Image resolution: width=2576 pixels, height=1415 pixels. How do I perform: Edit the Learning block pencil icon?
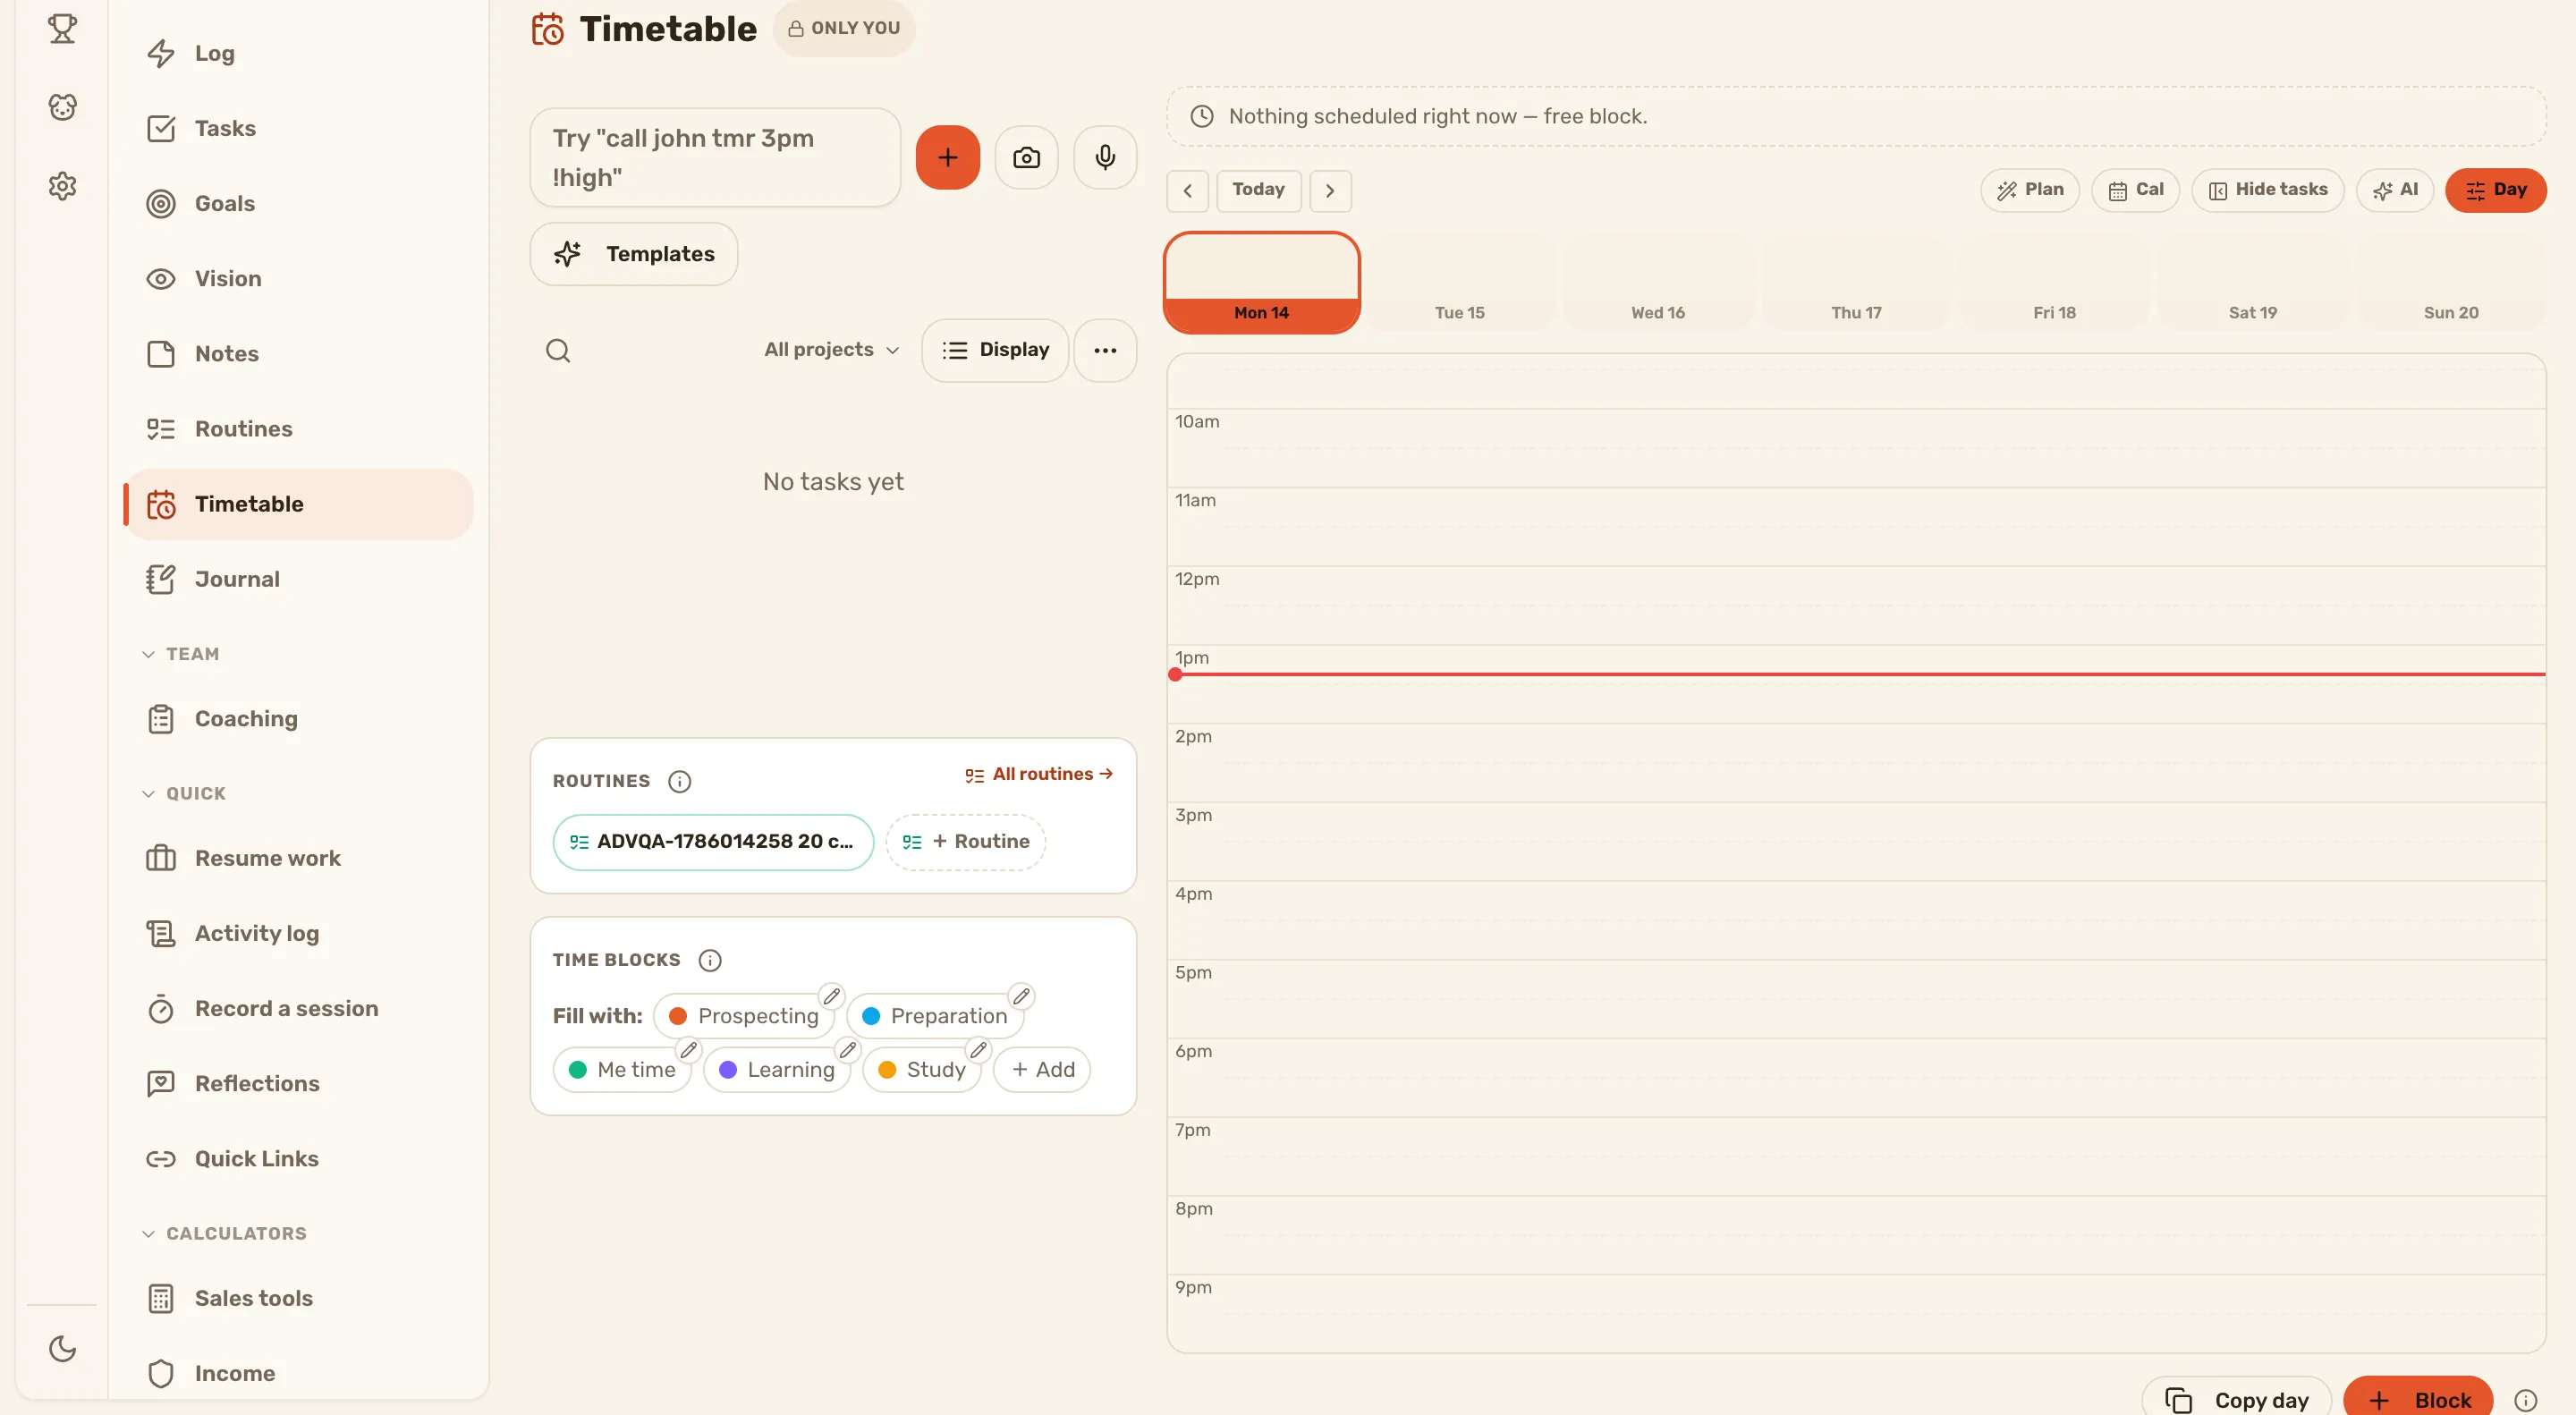[x=847, y=1050]
